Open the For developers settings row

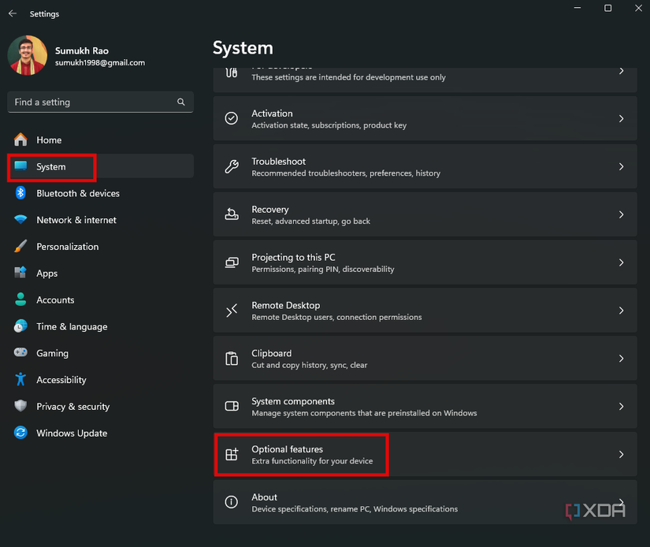pyautogui.click(x=425, y=80)
